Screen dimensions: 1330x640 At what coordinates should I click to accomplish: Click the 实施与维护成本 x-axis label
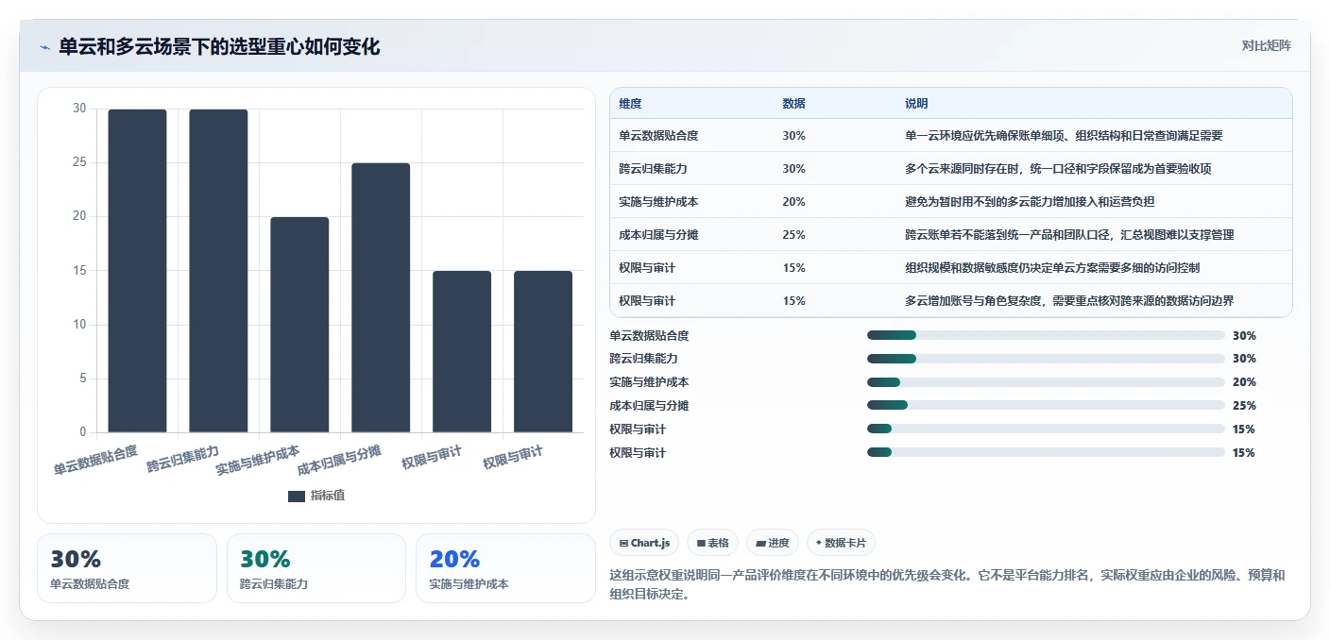pyautogui.click(x=258, y=460)
